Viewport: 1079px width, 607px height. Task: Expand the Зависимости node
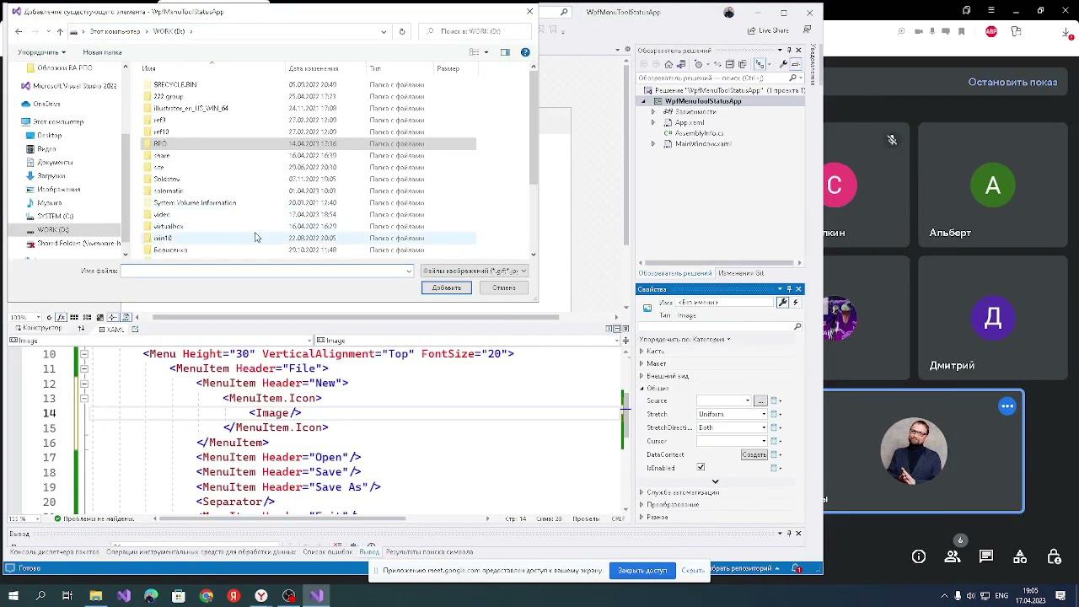coord(653,111)
